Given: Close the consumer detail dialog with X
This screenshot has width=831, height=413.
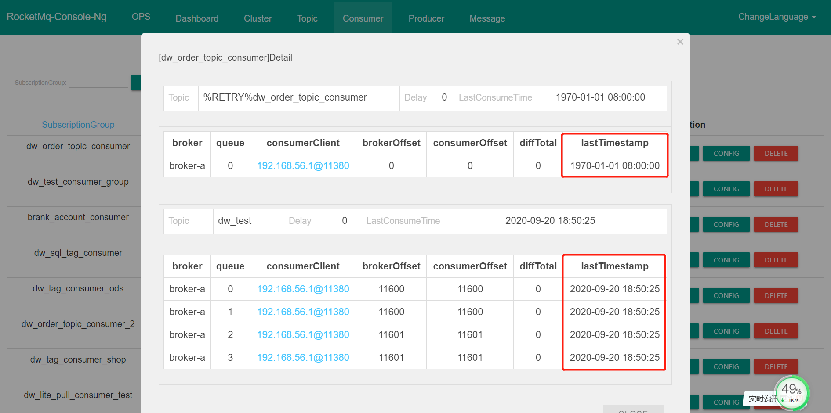Looking at the screenshot, I should (x=680, y=42).
